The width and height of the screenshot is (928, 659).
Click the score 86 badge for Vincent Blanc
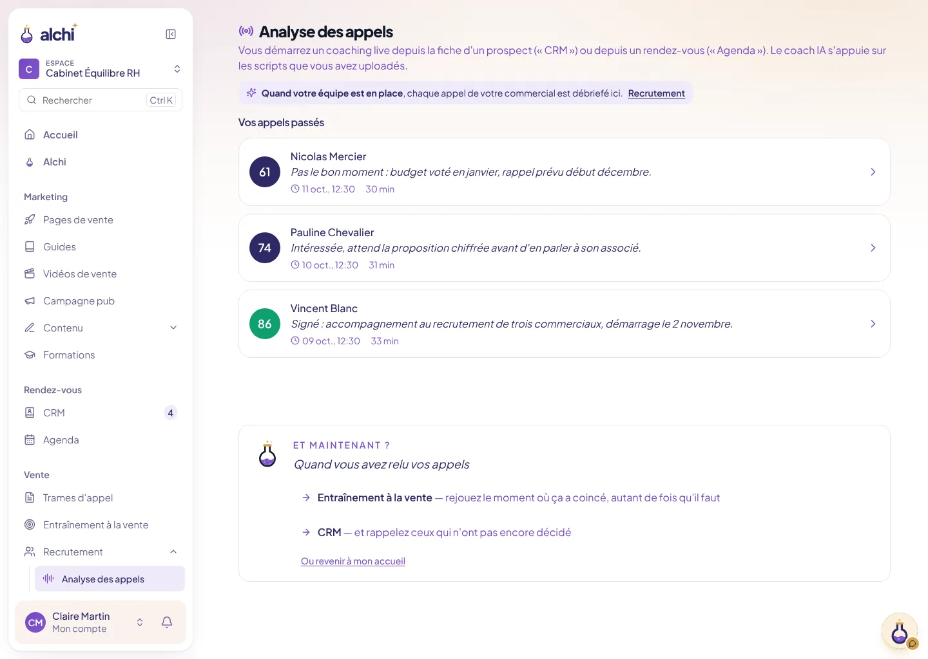pyautogui.click(x=265, y=324)
